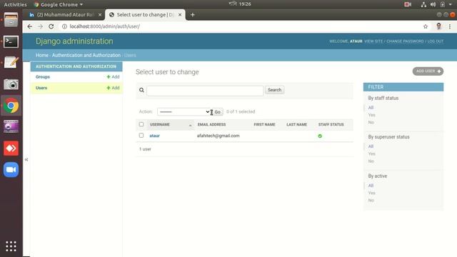This screenshot has height=257, width=457.
Task: Click View Site link
Action: tap(373, 41)
